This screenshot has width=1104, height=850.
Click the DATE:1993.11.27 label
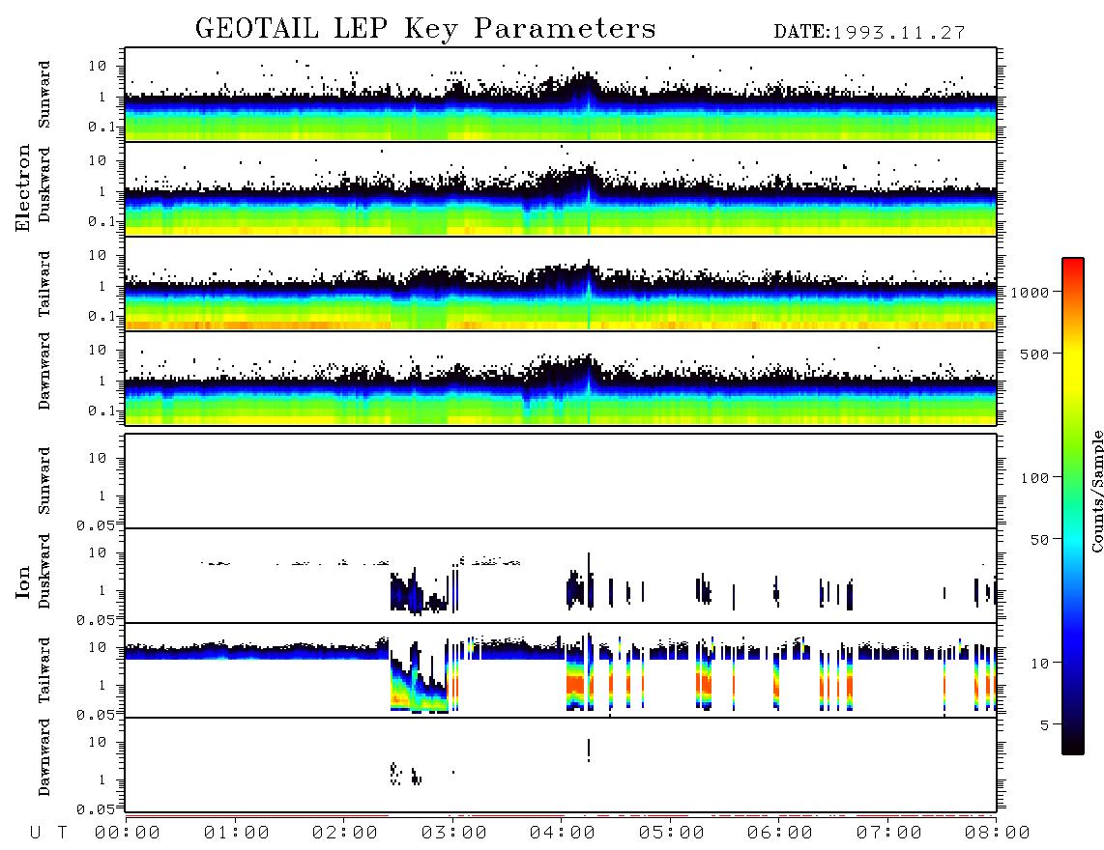click(x=869, y=33)
